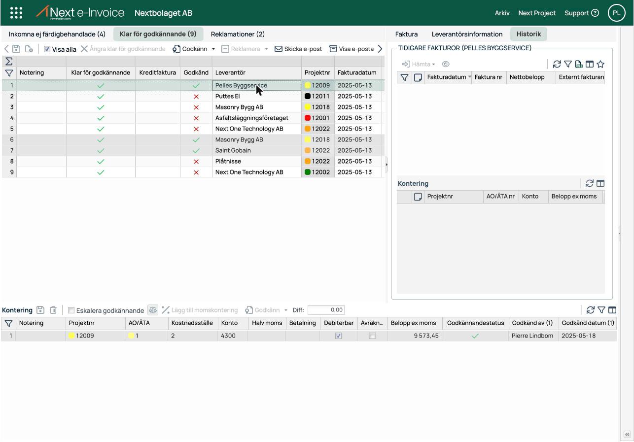Open the Reklamationer tab

(x=238, y=34)
